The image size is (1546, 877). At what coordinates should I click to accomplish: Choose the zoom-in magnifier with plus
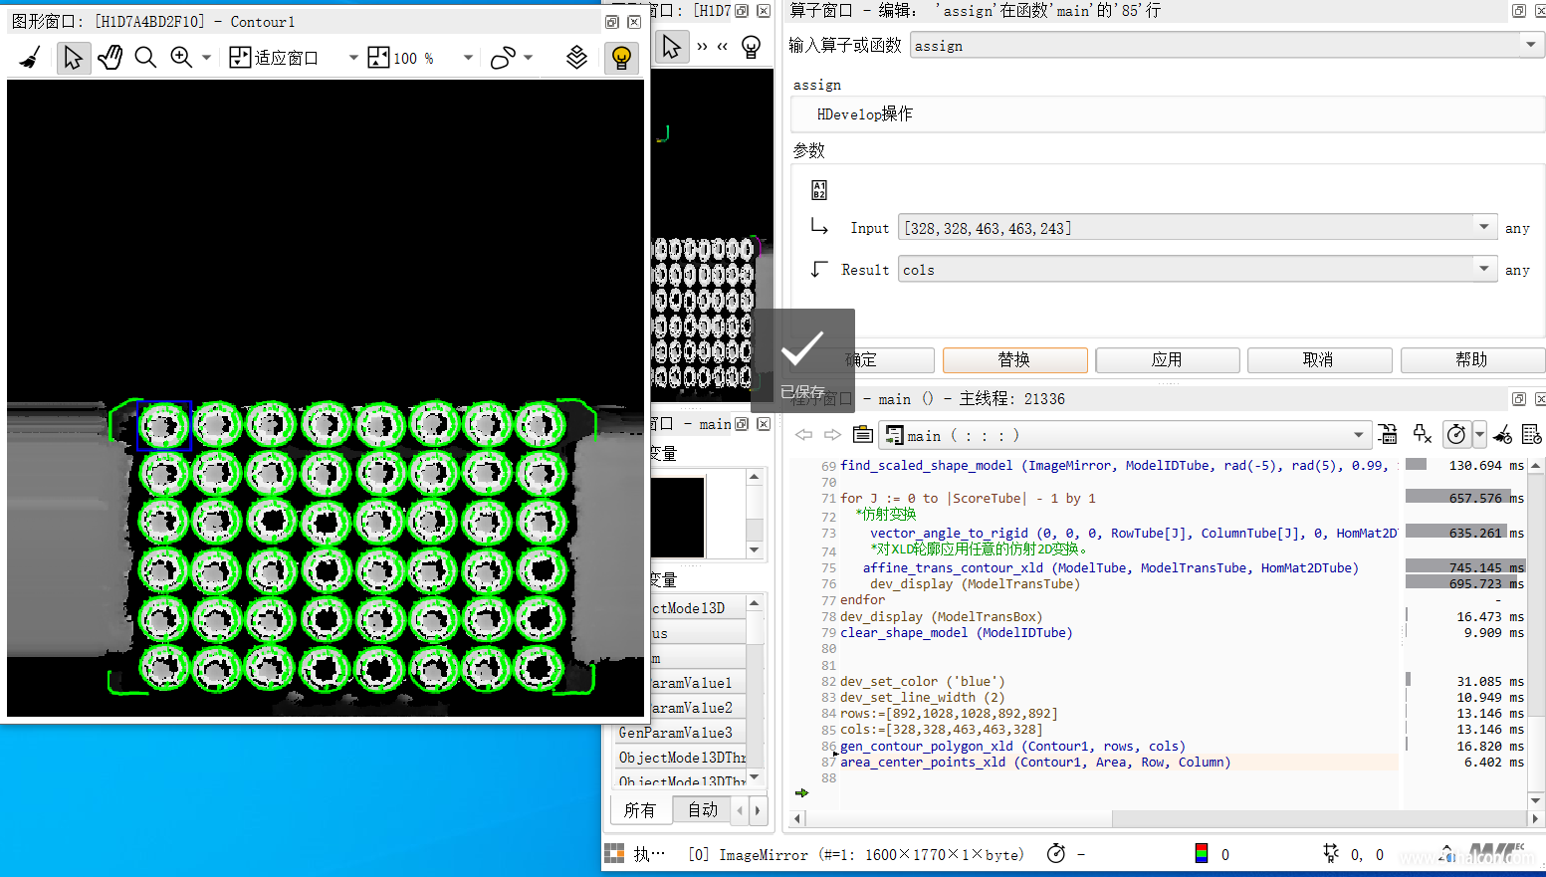coord(181,58)
